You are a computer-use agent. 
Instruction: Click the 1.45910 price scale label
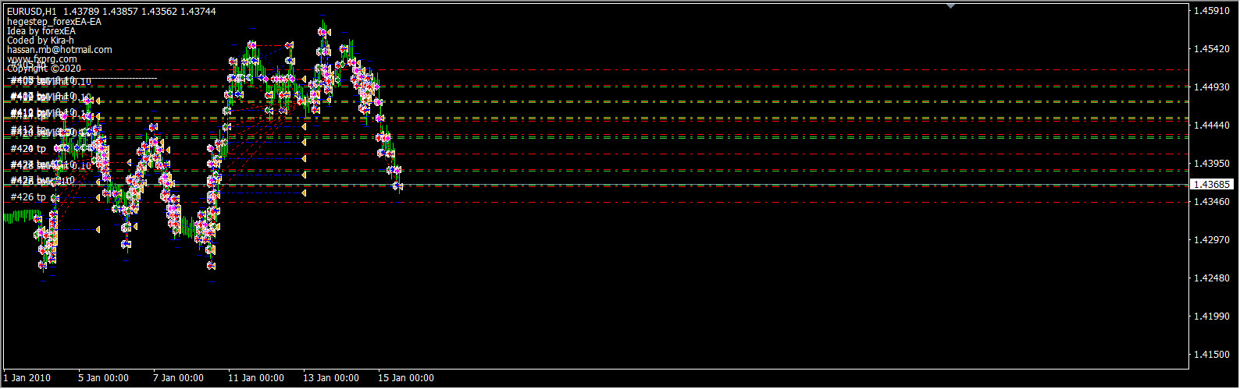pyautogui.click(x=1211, y=11)
